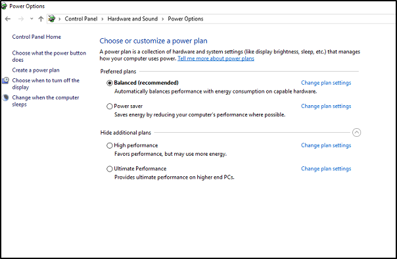Click 'Automatically balances performance' description text
The width and height of the screenshot is (397, 259).
(x=216, y=91)
